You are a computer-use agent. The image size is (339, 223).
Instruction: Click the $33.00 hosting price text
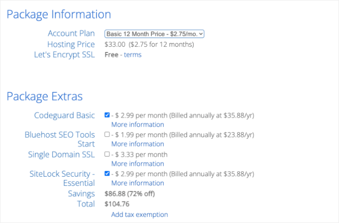[115, 44]
